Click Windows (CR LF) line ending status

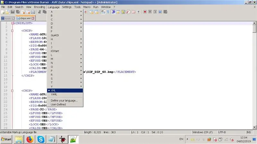(204, 132)
